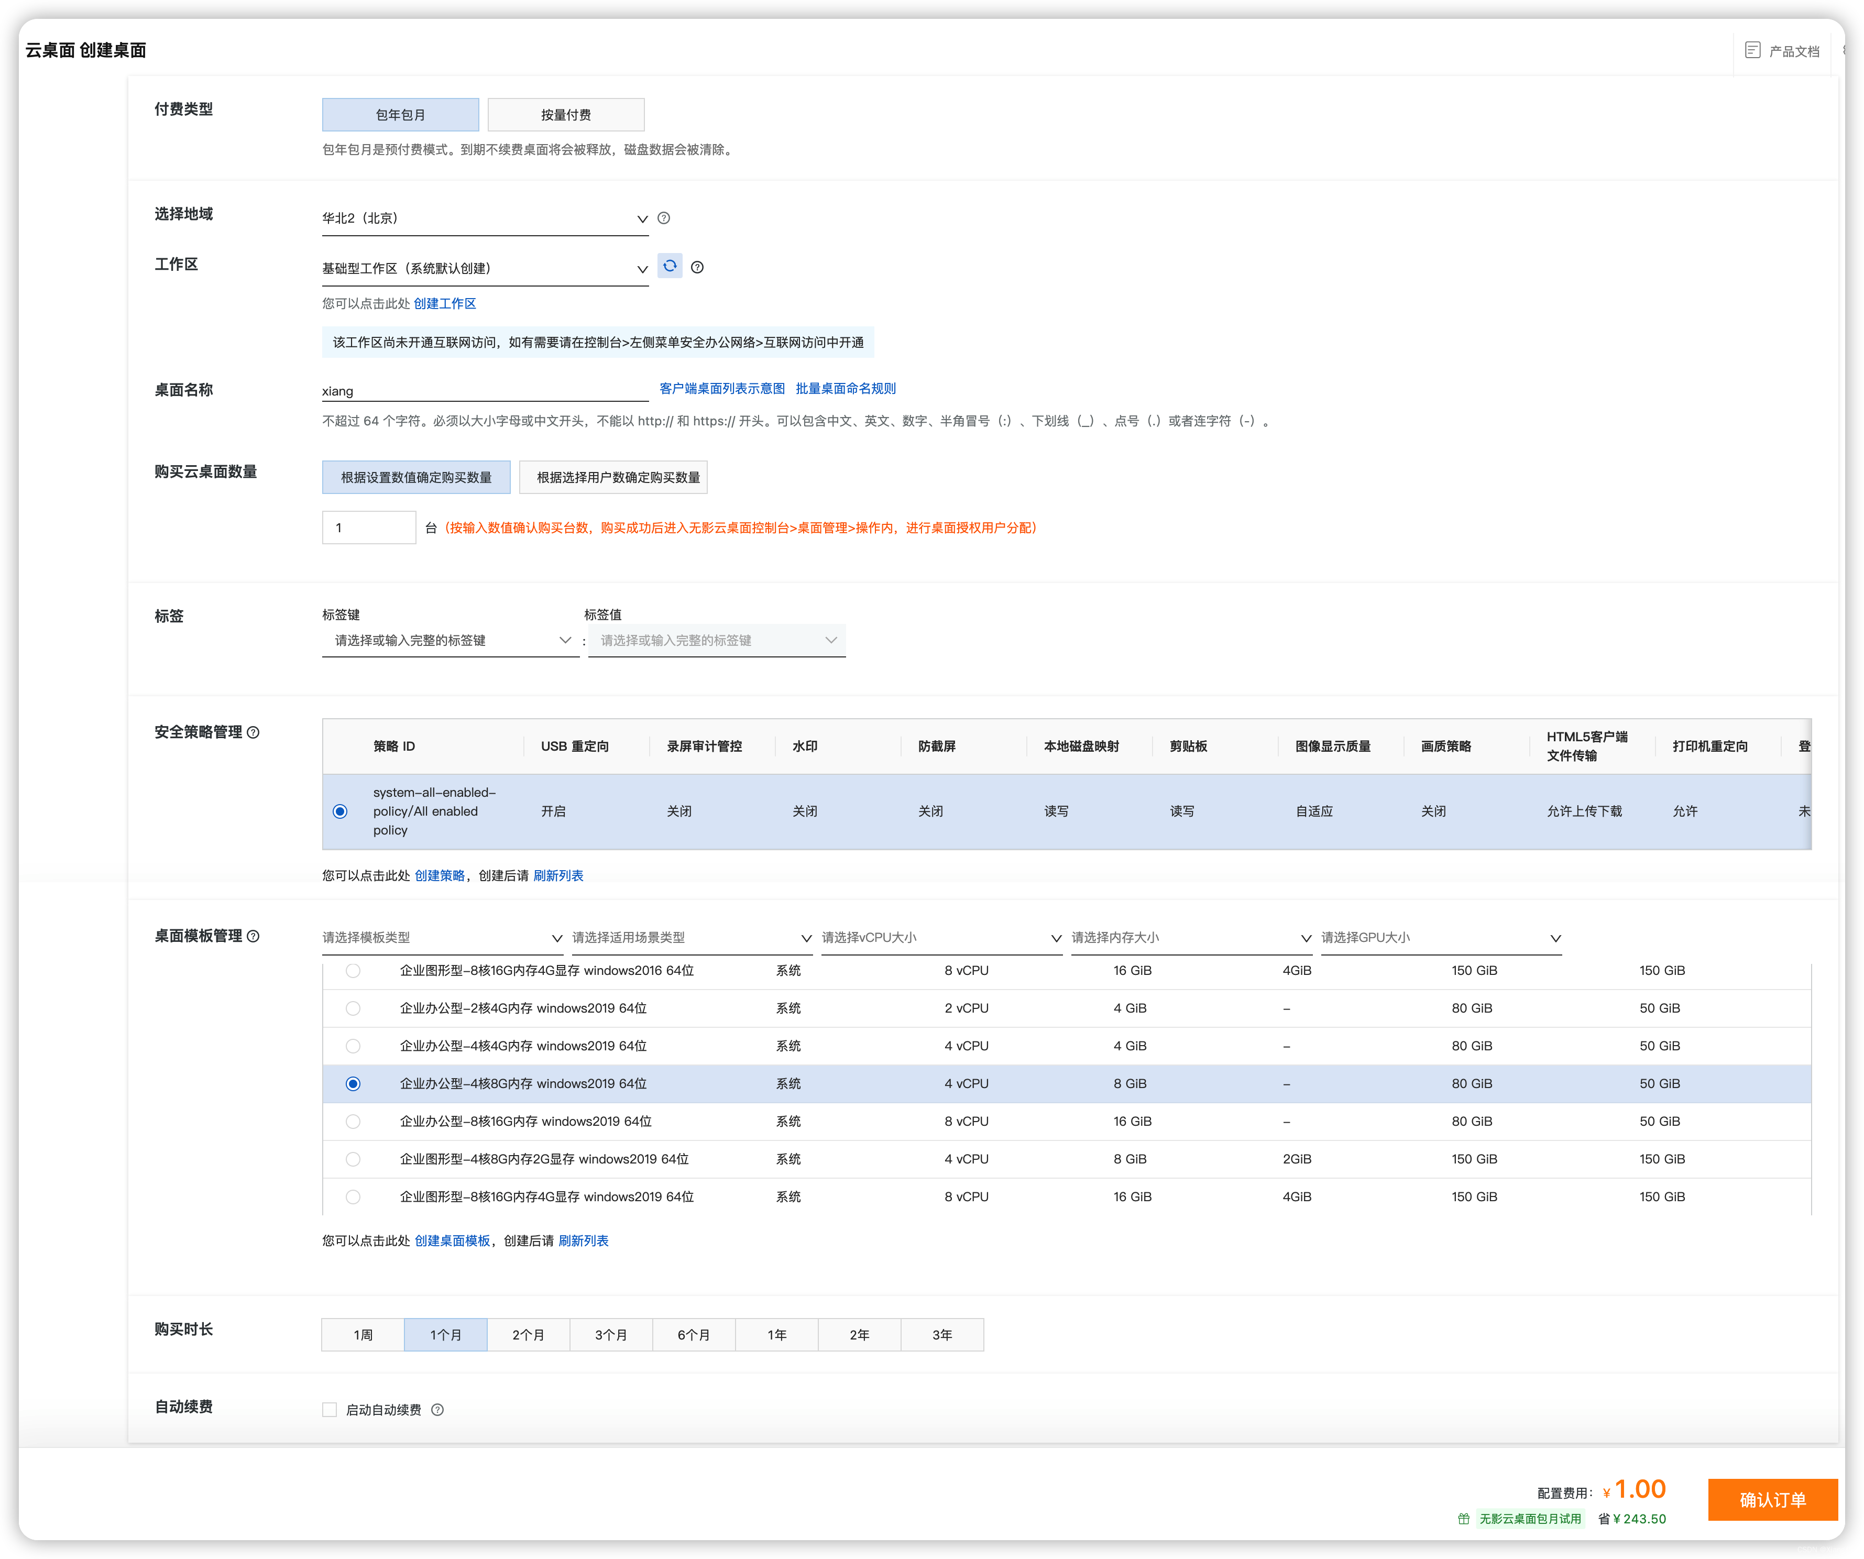The image size is (1864, 1559).
Task: Set purchase duration to 1年
Action: [x=776, y=1335]
